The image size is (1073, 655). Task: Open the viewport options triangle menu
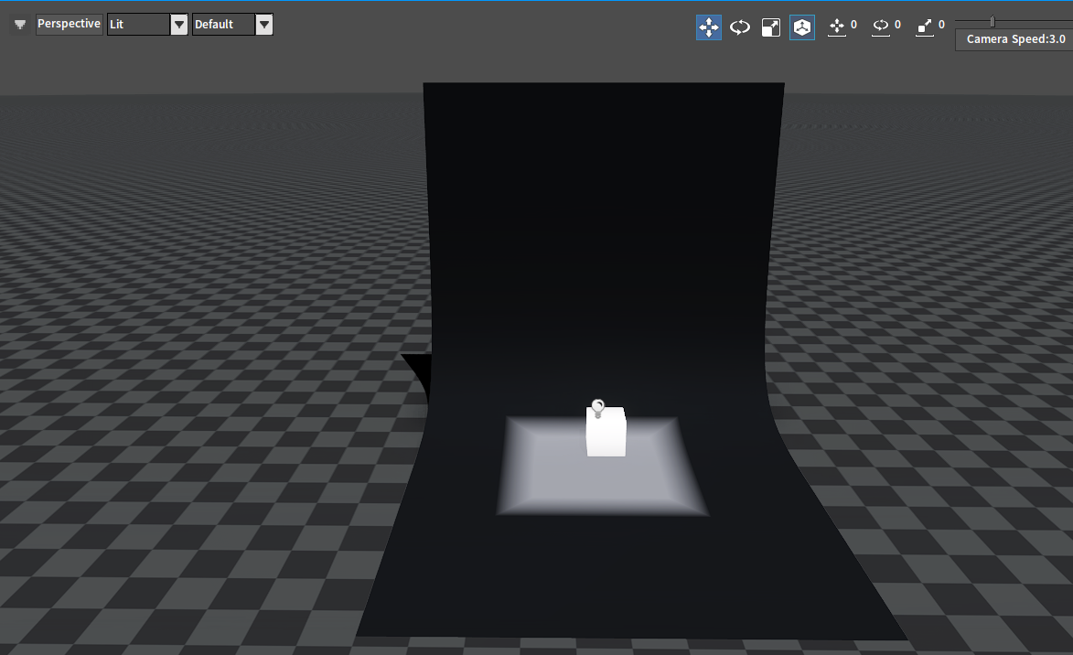[x=20, y=25]
